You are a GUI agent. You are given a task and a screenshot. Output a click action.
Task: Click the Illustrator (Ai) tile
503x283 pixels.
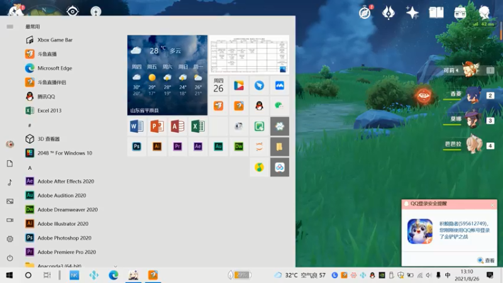[157, 147]
